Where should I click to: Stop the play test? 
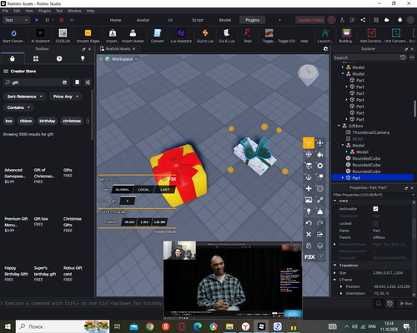(62, 20)
